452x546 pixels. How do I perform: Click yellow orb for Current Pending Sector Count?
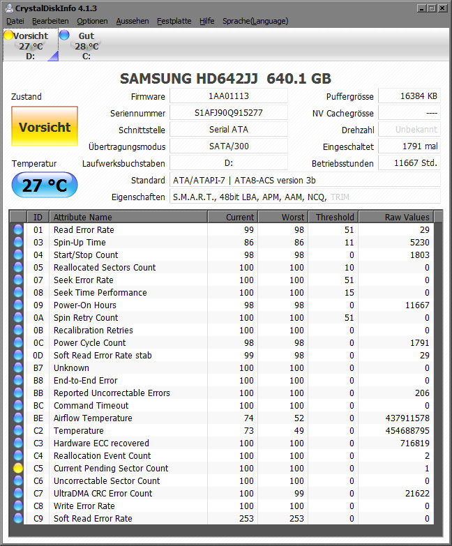[17, 469]
